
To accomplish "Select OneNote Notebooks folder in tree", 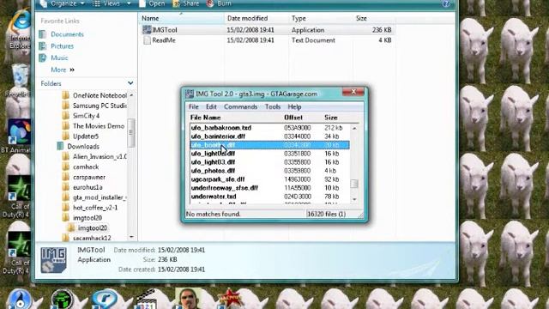I will click(100, 95).
